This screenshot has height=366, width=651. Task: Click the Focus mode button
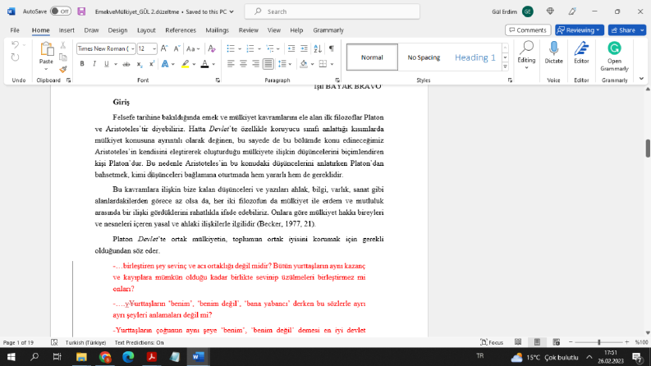492,342
